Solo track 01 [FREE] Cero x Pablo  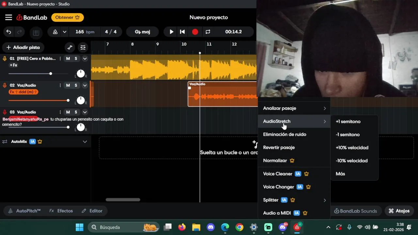click(x=76, y=58)
